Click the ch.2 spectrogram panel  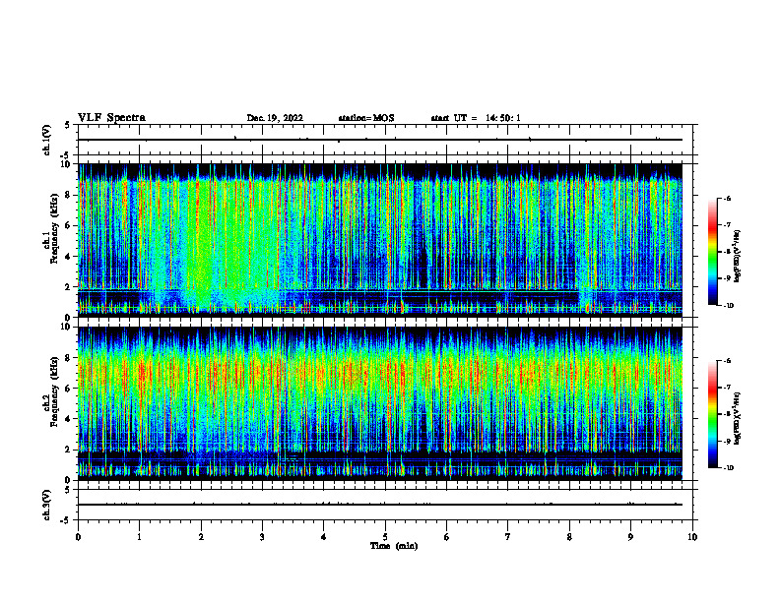point(380,403)
